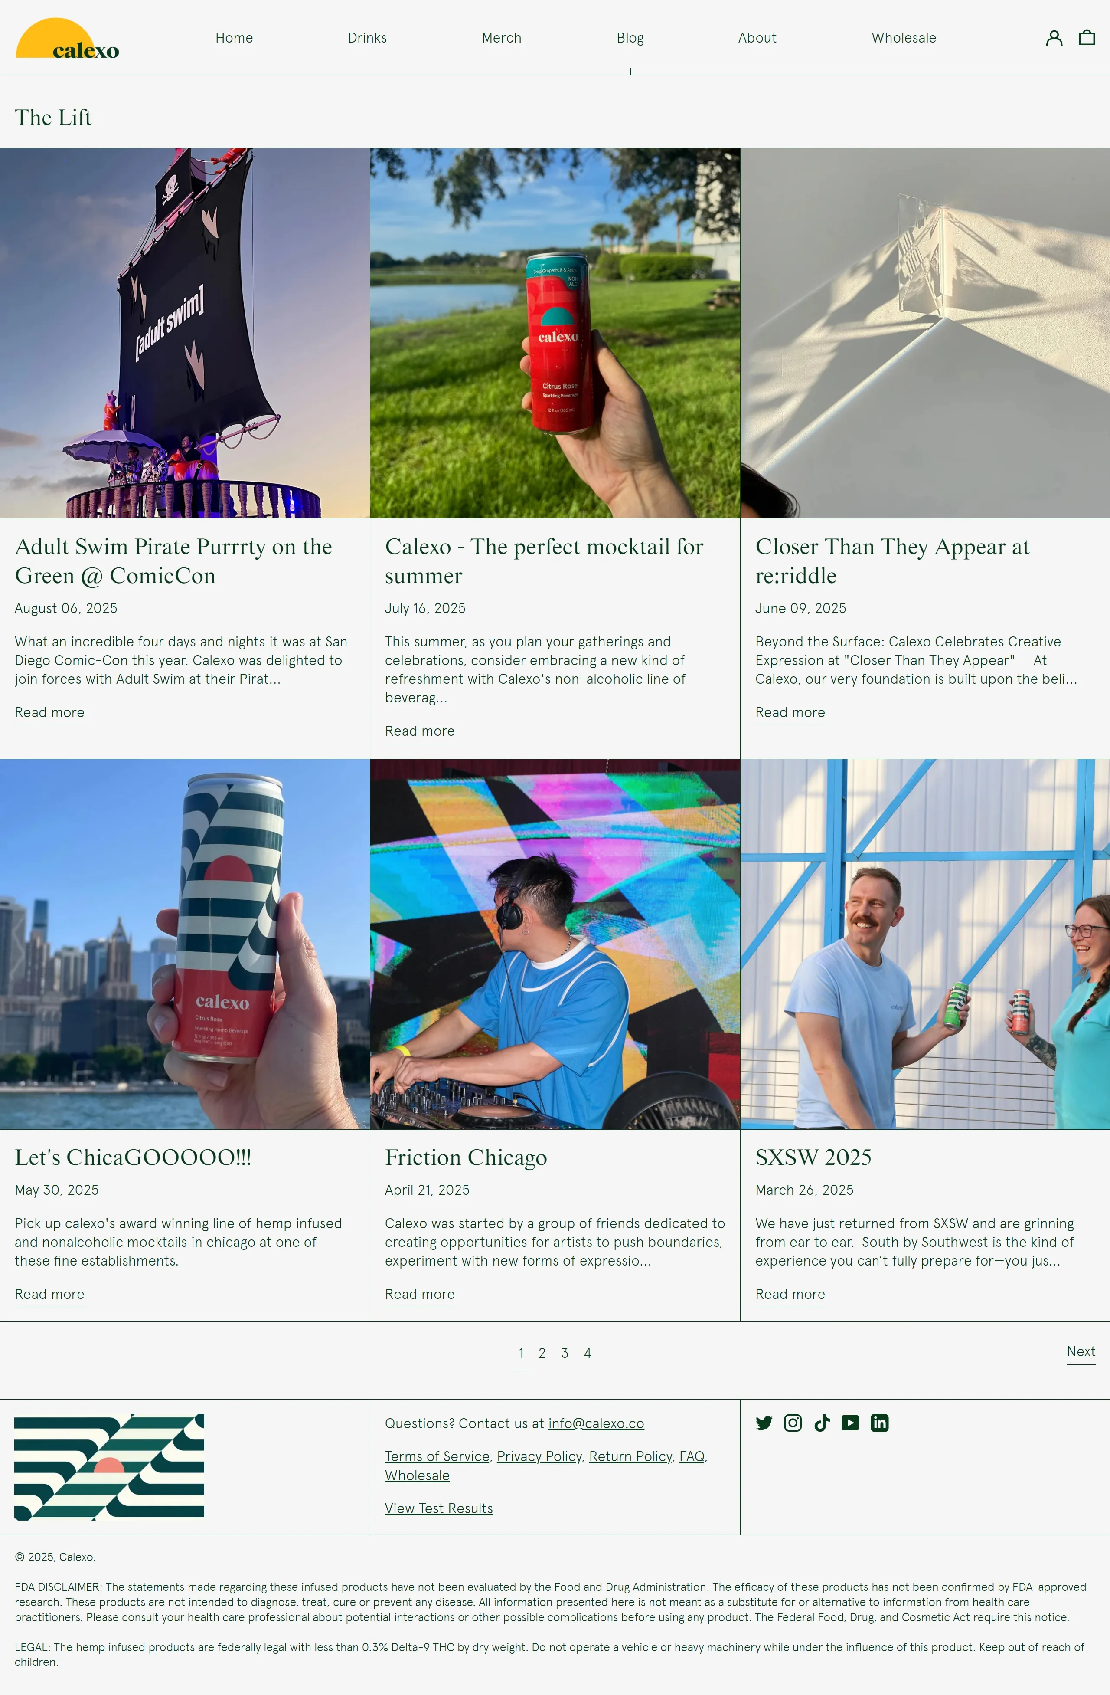Open the YouTube channel icon
The image size is (1110, 1695).
click(850, 1423)
